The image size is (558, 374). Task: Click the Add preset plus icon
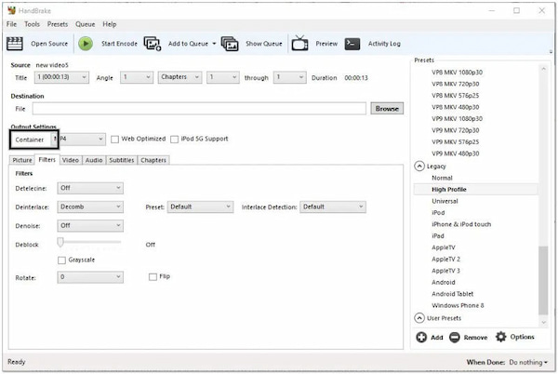pos(421,338)
